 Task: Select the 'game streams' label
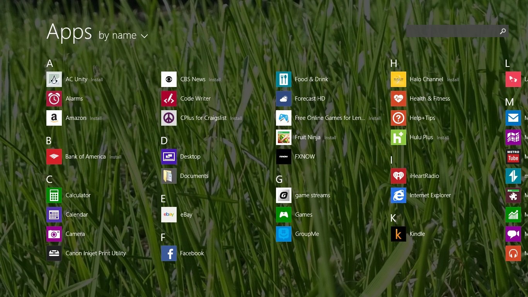pos(313,195)
